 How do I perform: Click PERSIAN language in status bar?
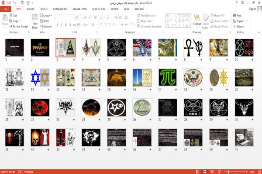(x=28, y=172)
